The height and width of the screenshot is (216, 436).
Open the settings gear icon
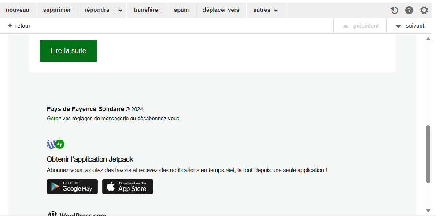pos(424,11)
